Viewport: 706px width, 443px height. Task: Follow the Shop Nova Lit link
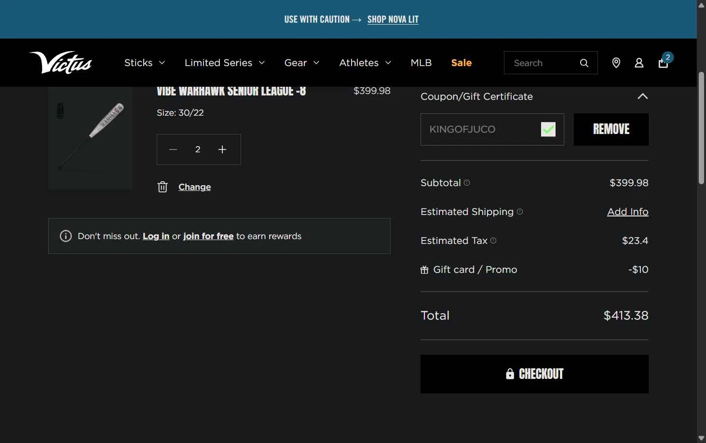pyautogui.click(x=393, y=19)
